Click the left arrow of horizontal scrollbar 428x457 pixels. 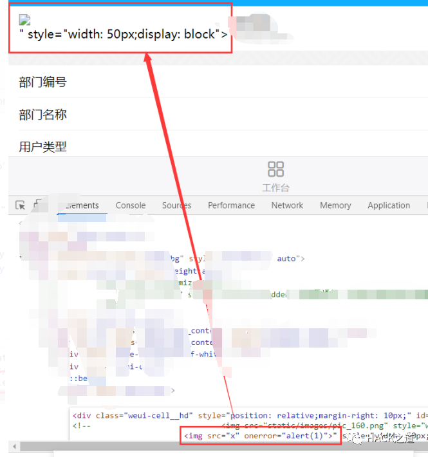[14, 446]
